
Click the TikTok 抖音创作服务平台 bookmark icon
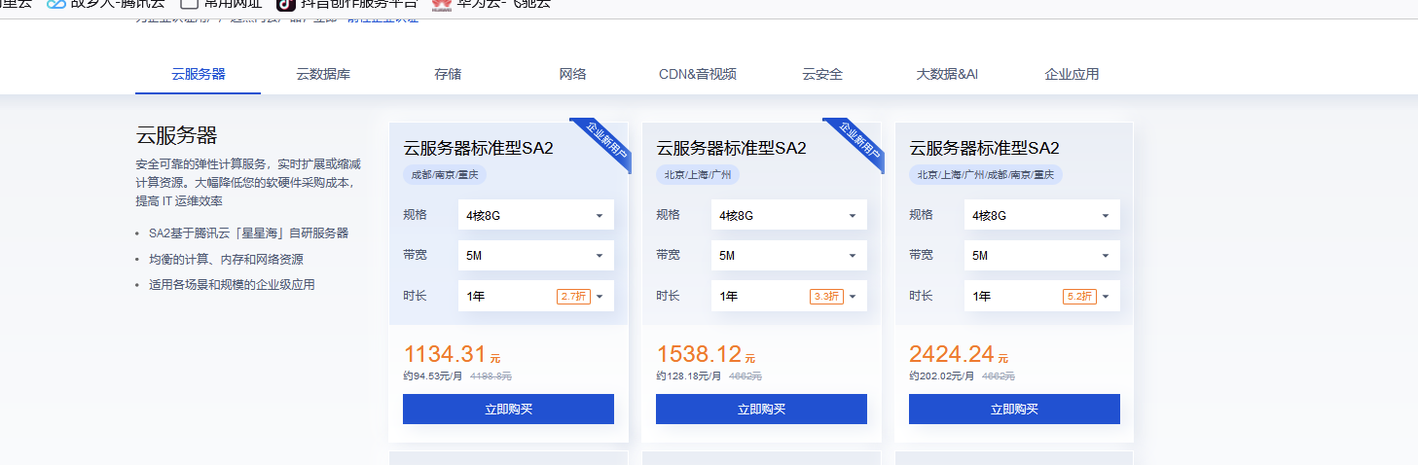[285, 4]
